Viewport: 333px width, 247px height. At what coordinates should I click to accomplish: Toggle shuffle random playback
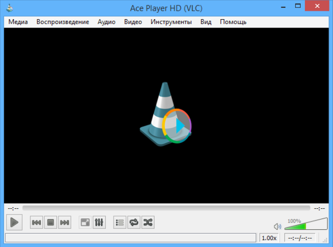148,222
